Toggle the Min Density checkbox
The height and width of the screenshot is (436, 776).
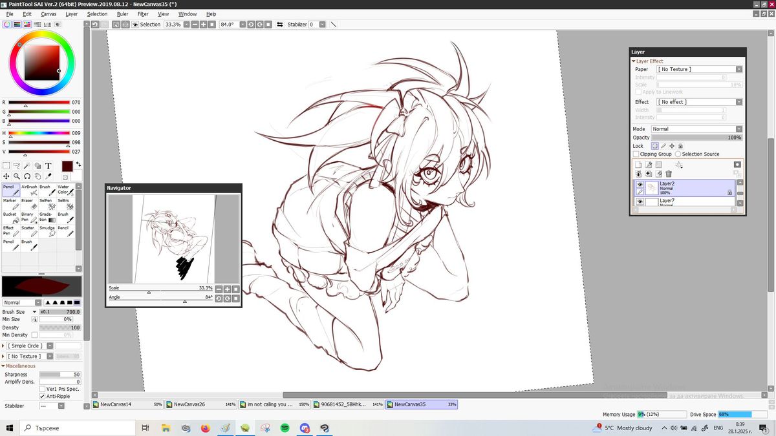click(34, 335)
